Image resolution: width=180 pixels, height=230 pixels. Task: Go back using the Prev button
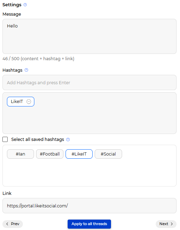pos(12,224)
